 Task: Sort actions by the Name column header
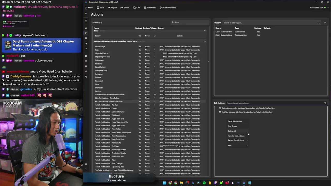96,28
